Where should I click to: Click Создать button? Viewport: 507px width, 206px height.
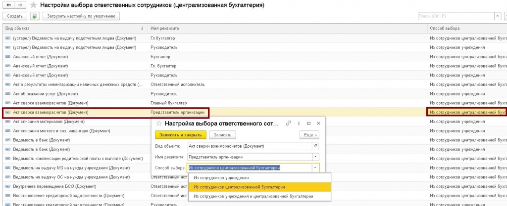pos(15,16)
